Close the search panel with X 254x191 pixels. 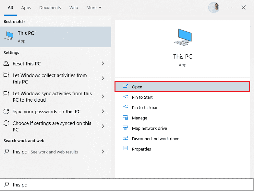(x=244, y=7)
